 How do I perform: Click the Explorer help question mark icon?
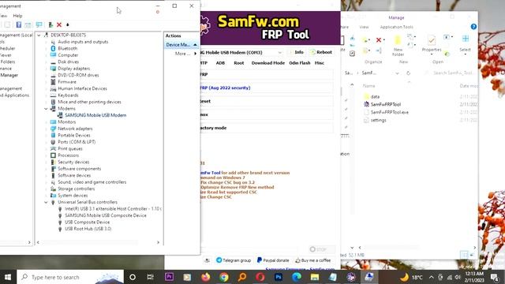(x=473, y=27)
